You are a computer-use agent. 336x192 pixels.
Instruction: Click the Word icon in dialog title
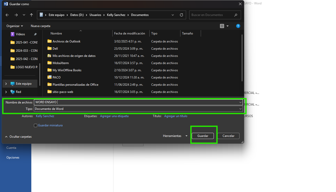coord(6,4)
